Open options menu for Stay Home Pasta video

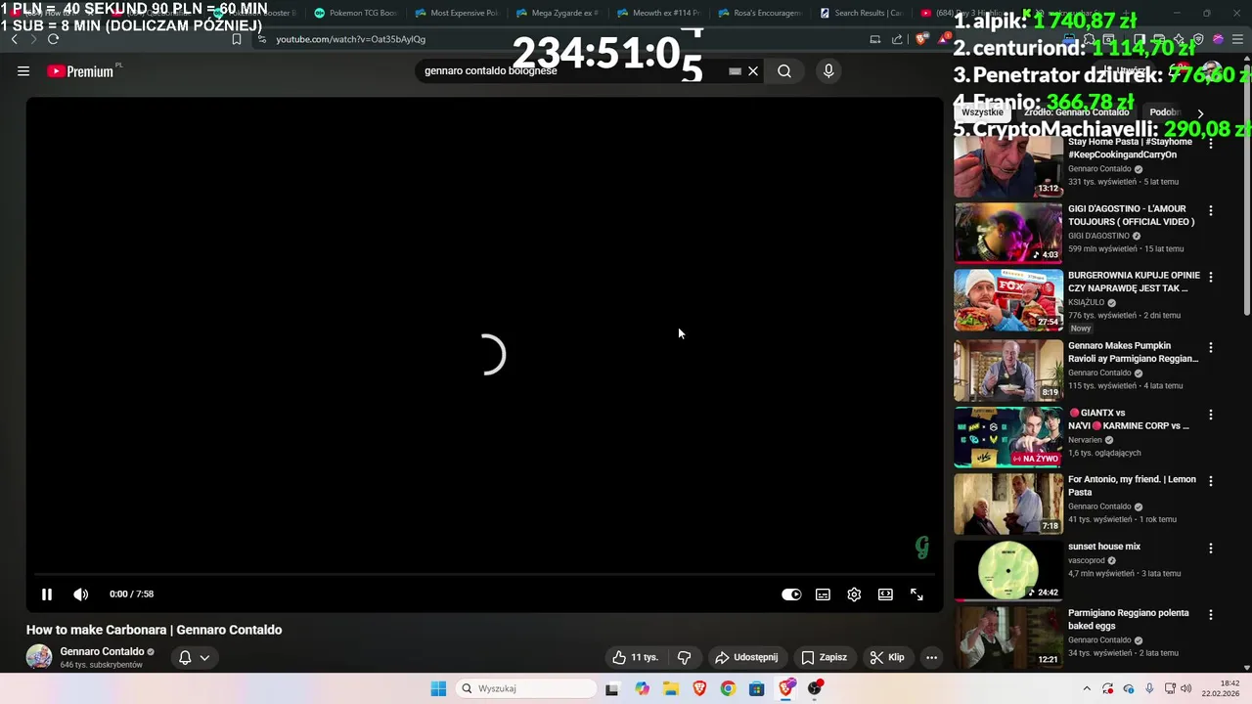pos(1211,144)
